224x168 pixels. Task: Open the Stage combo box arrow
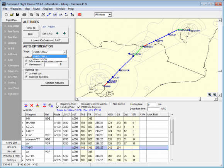pyautogui.click(x=65, y=52)
